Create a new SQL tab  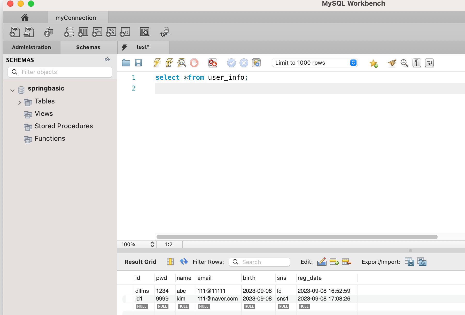pyautogui.click(x=15, y=32)
